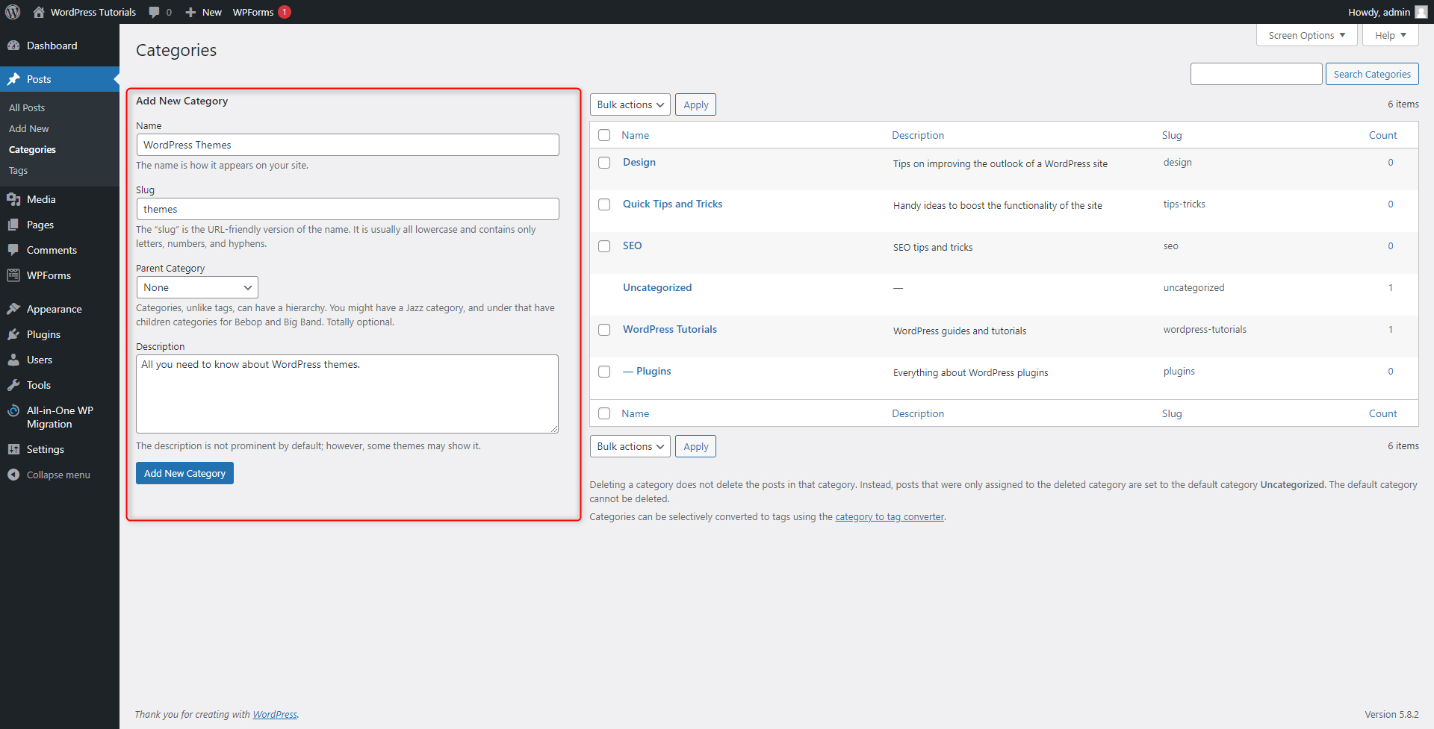
Task: Click the Comments icon in sidebar
Action: [13, 250]
